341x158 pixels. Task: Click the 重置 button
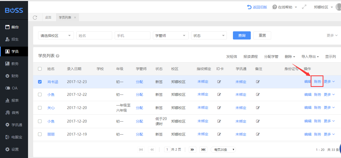(x=262, y=35)
